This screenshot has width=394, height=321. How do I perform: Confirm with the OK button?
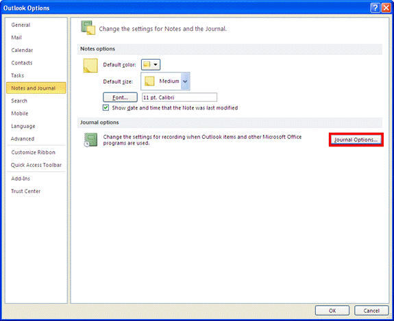coord(332,311)
